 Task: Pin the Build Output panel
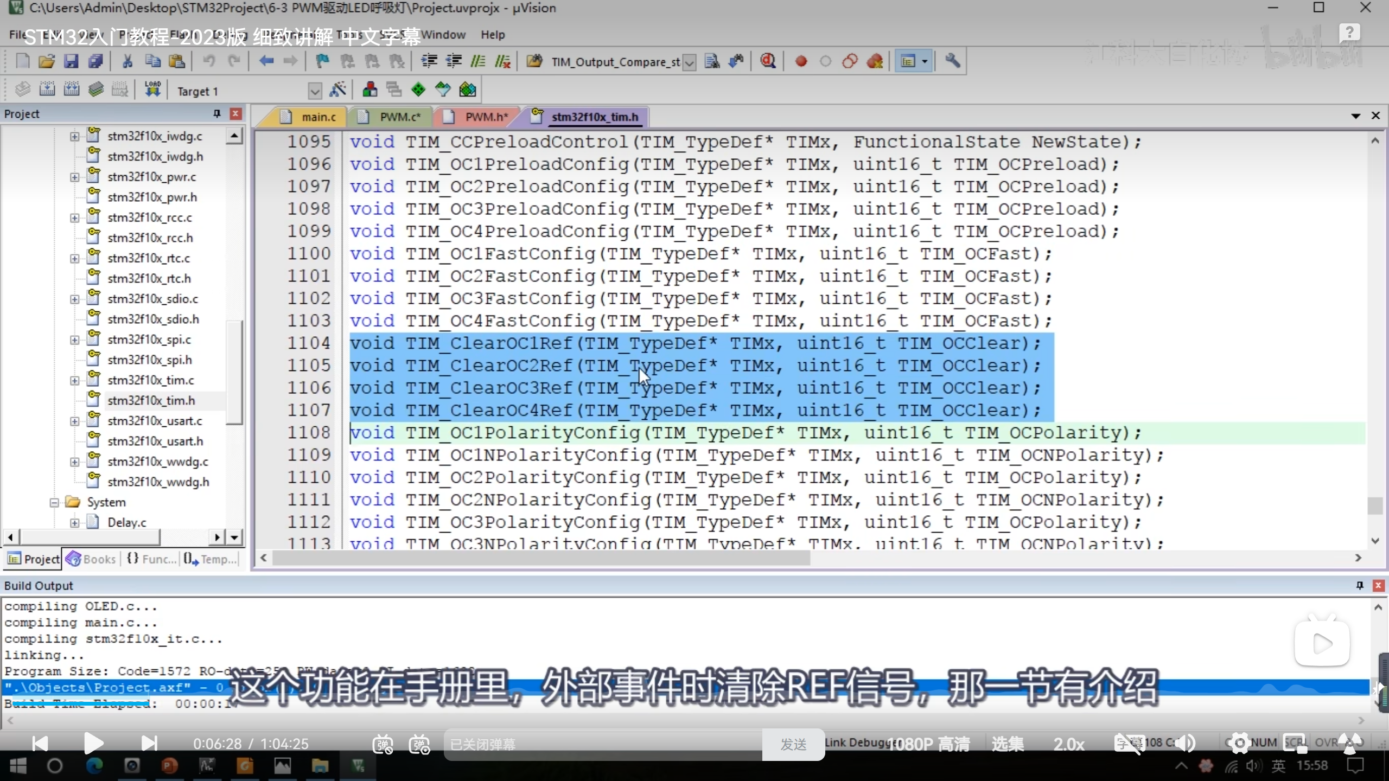1360,585
